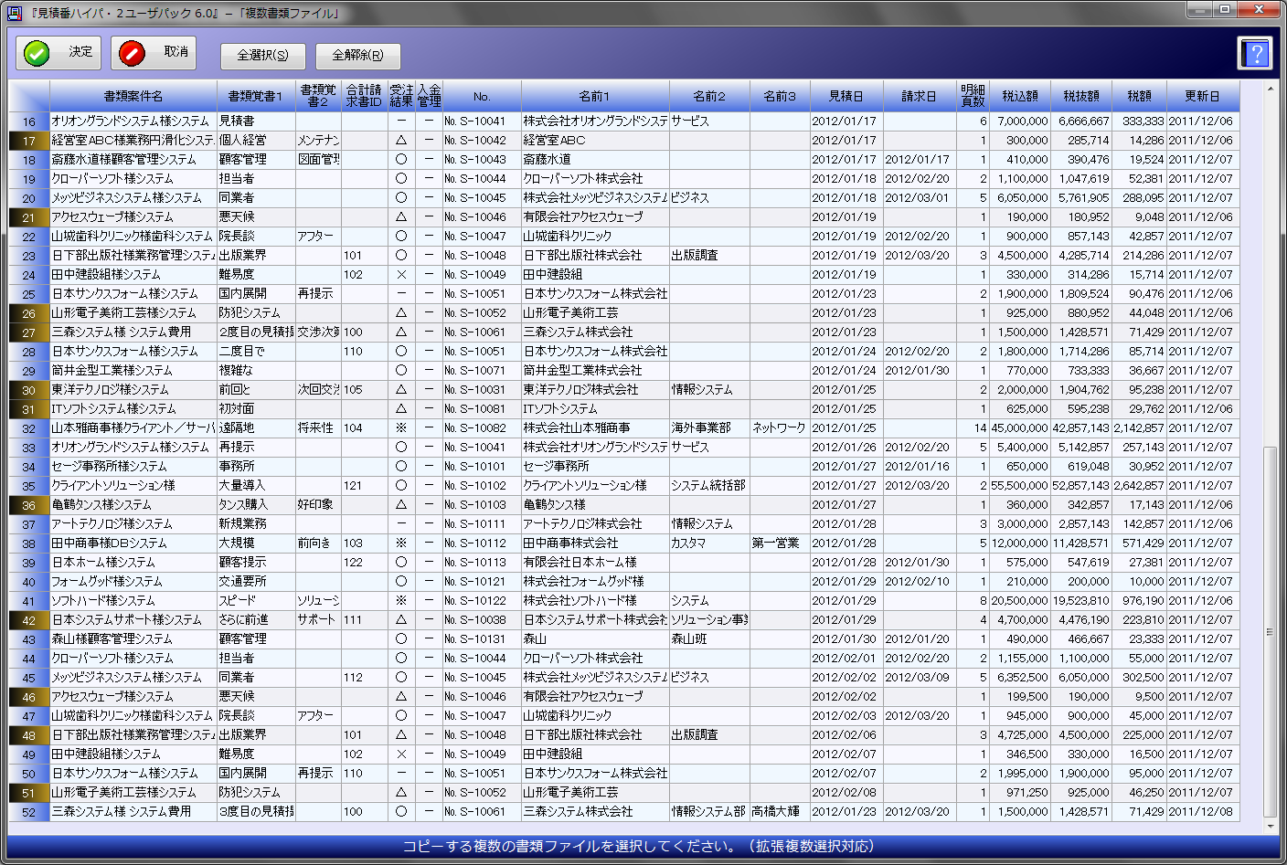Click フォームグッド様システム cell

pos(133,582)
